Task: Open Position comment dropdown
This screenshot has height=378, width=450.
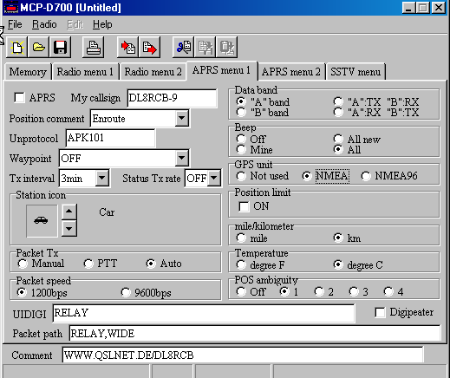Action: coord(181,118)
